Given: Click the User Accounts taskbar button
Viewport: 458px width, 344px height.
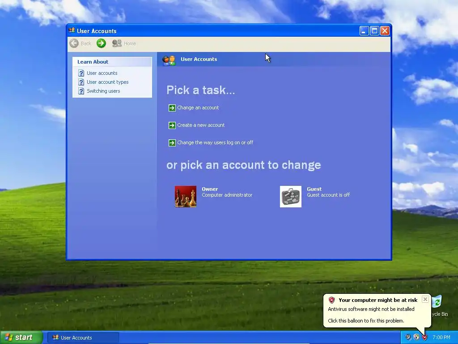Looking at the screenshot, I should point(83,338).
